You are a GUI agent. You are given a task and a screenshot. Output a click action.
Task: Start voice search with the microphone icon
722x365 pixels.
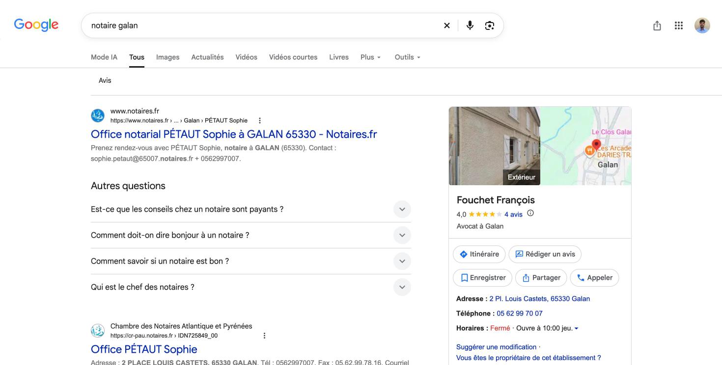pos(470,25)
